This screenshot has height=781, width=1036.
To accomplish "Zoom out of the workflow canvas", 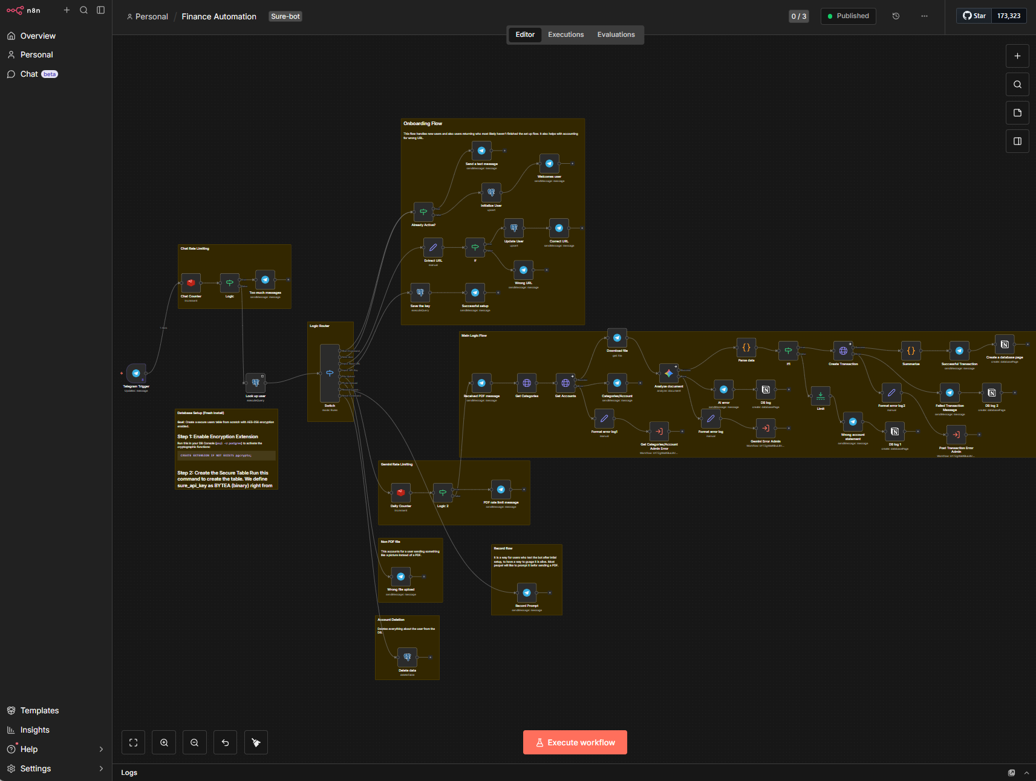I will pyautogui.click(x=194, y=742).
